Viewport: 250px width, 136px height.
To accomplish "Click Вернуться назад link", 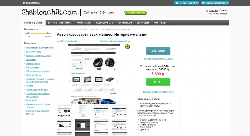I will click(x=69, y=41).
